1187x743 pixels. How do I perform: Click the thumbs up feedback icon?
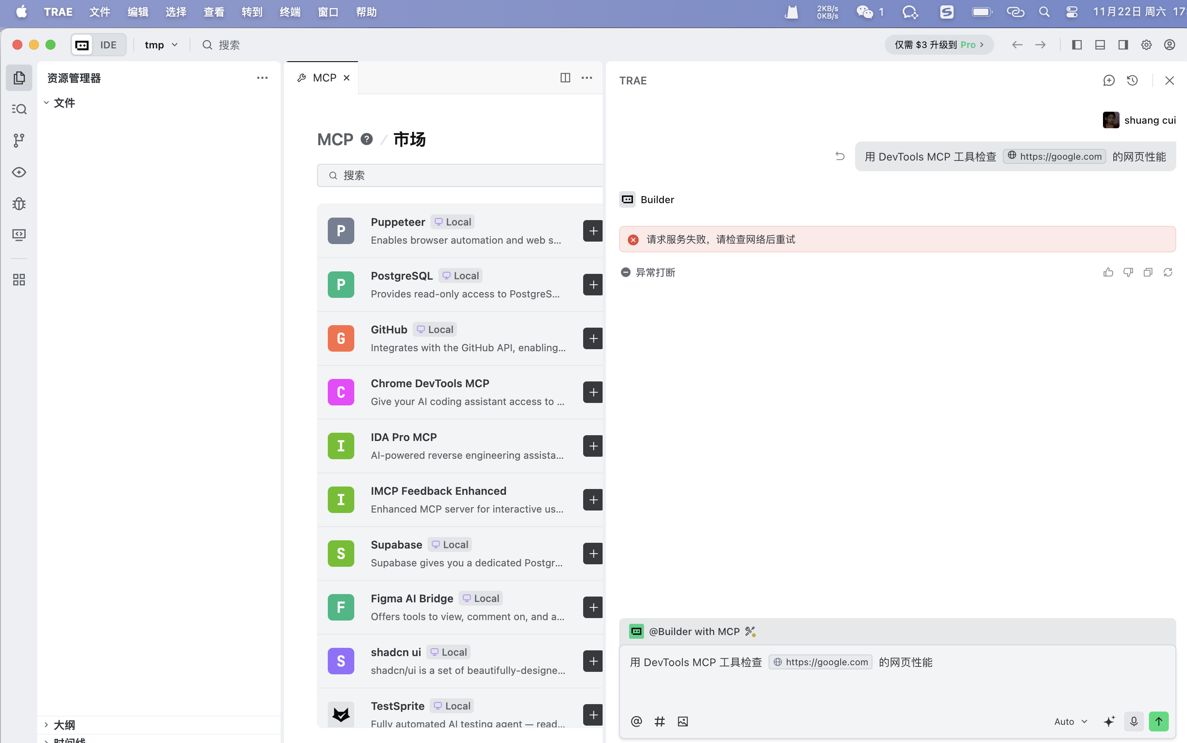[x=1108, y=272]
